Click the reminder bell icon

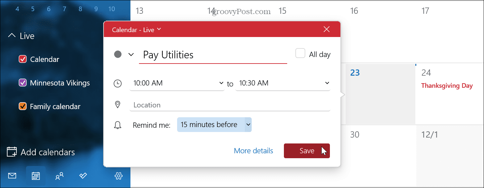coord(117,125)
